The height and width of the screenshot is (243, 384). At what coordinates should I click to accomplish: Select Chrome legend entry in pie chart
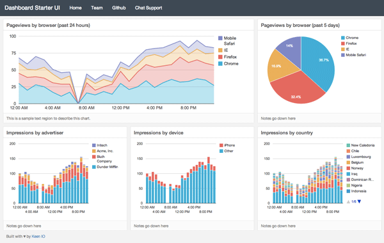[349, 38]
